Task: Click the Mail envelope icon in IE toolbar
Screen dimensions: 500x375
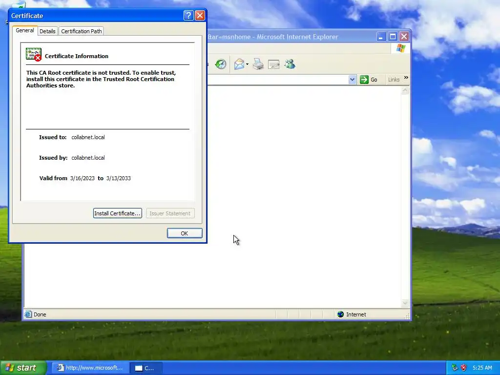Action: coord(239,64)
